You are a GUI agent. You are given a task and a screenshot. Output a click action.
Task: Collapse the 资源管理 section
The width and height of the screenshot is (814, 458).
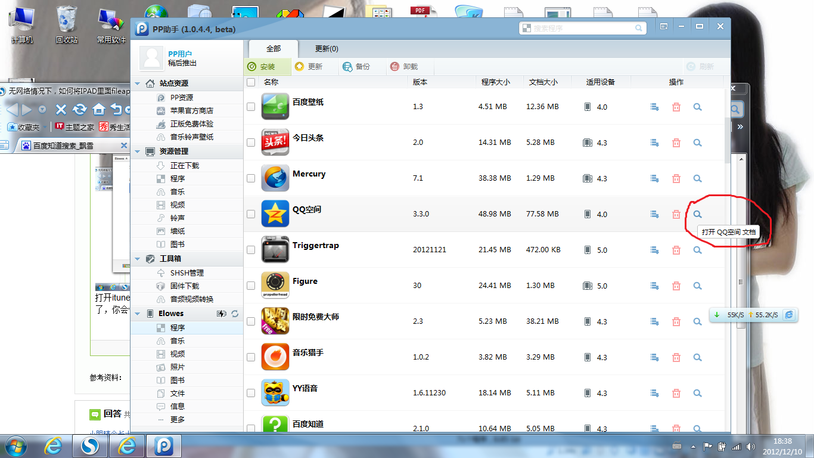(138, 151)
